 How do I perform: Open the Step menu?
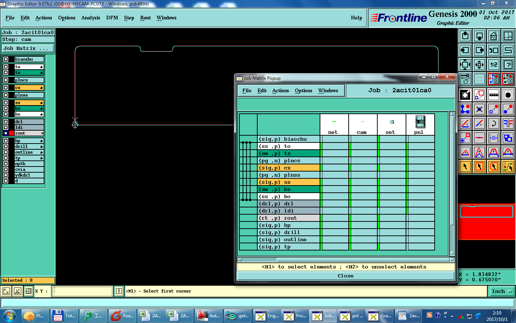129,18
